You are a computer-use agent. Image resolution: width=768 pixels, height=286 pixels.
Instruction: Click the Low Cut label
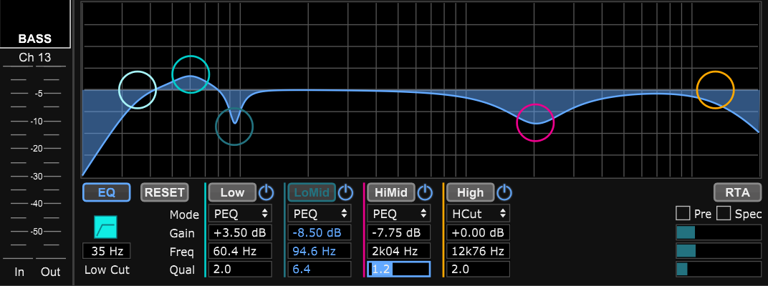(107, 270)
